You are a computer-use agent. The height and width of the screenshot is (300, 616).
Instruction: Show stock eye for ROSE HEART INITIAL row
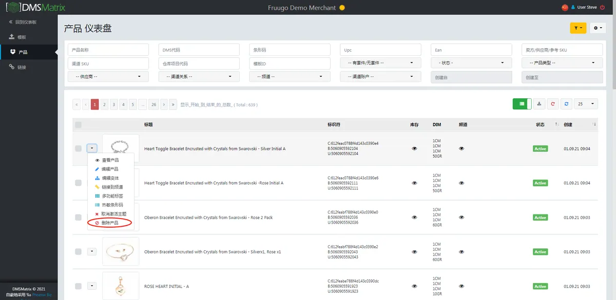[414, 286]
